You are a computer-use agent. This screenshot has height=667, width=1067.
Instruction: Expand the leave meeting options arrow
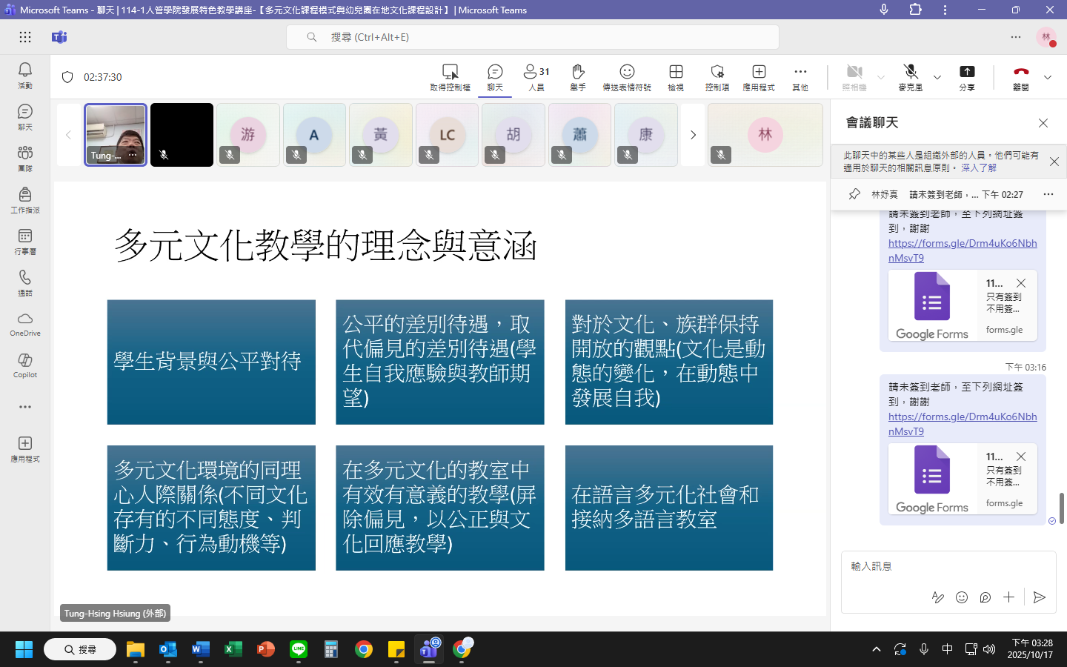tap(1048, 77)
